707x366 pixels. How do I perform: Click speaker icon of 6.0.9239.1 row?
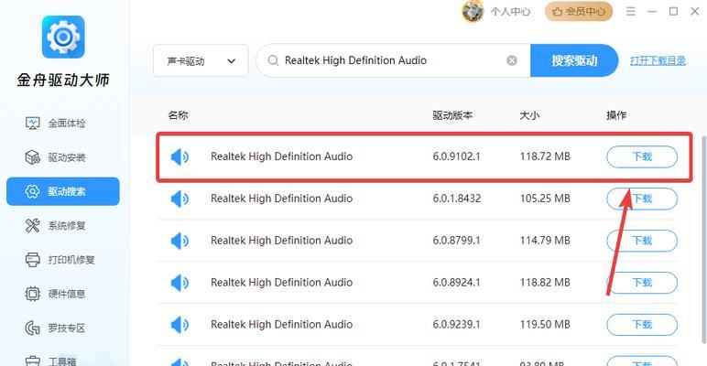[x=179, y=325]
